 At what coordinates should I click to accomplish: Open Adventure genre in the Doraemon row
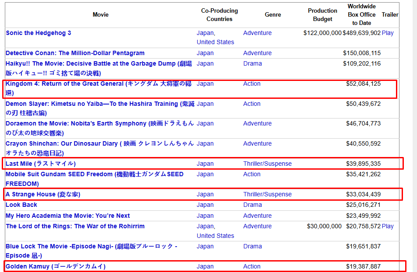[257, 124]
